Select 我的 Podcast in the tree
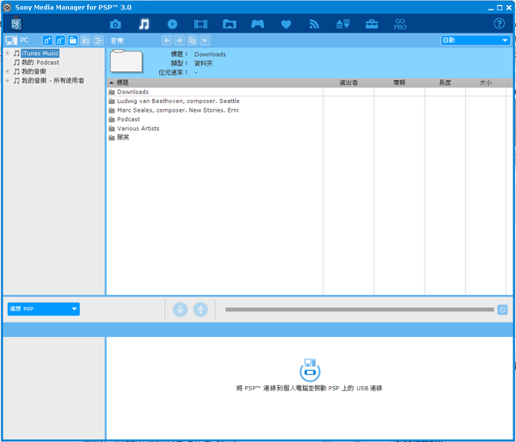Screen dimensions: 516x442 pyautogui.click(x=40, y=63)
